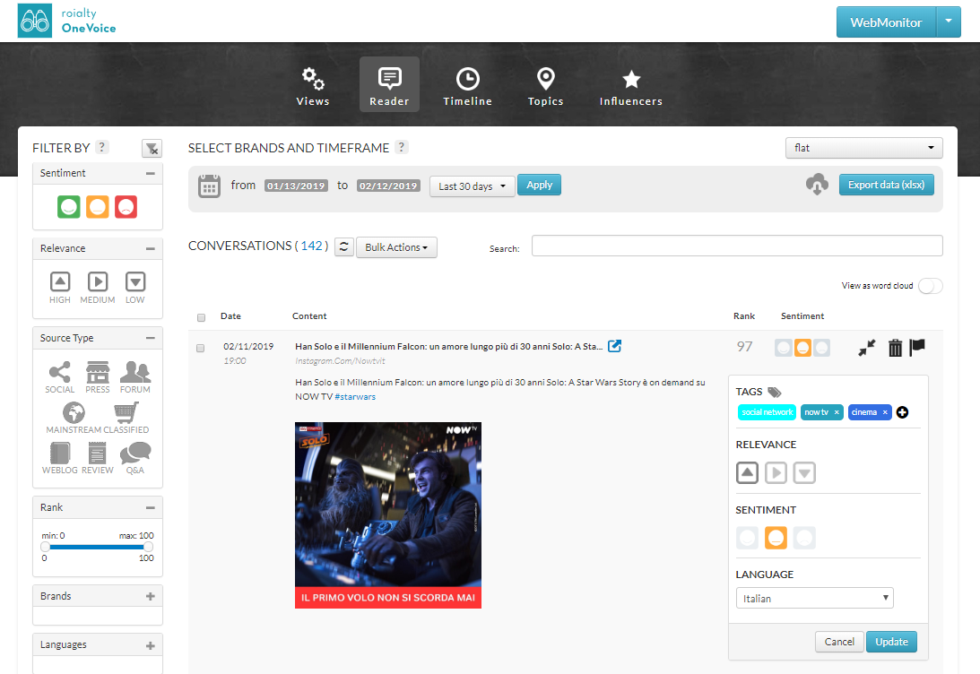Expand the Languages filter section
Viewport: 980px width, 674px height.
pyautogui.click(x=150, y=645)
